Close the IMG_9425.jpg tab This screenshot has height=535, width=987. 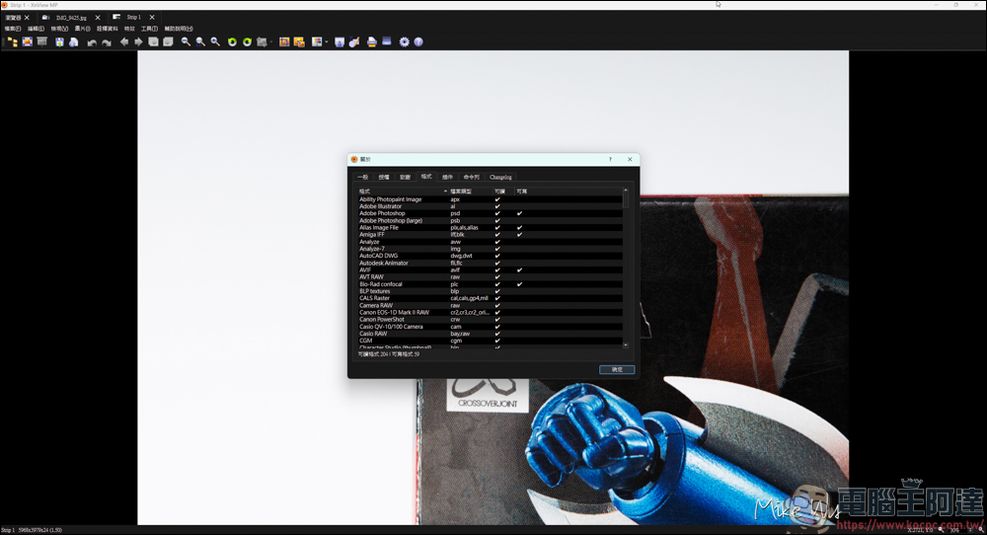click(x=98, y=18)
